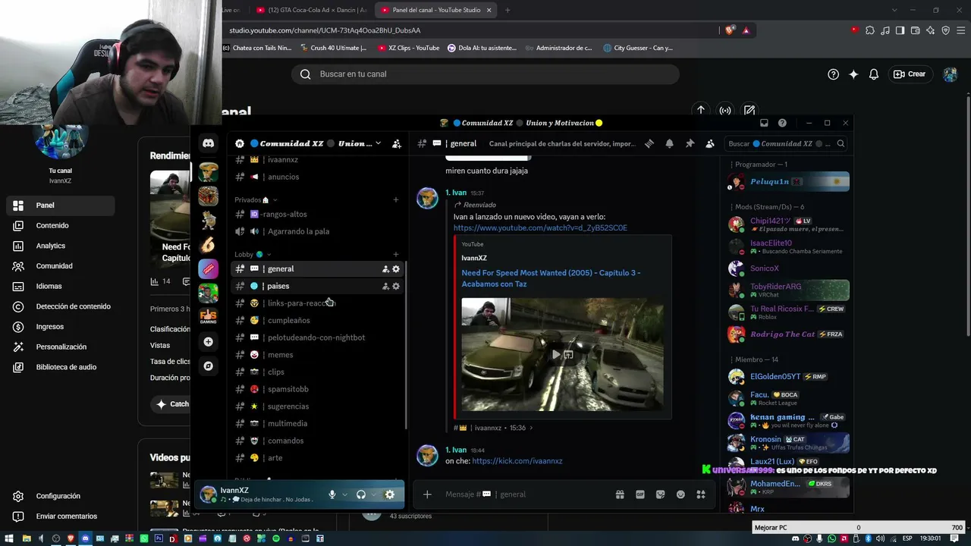Image resolution: width=971 pixels, height=546 pixels.
Task: Open the kick.com/ivaannxz link
Action: pos(517,461)
